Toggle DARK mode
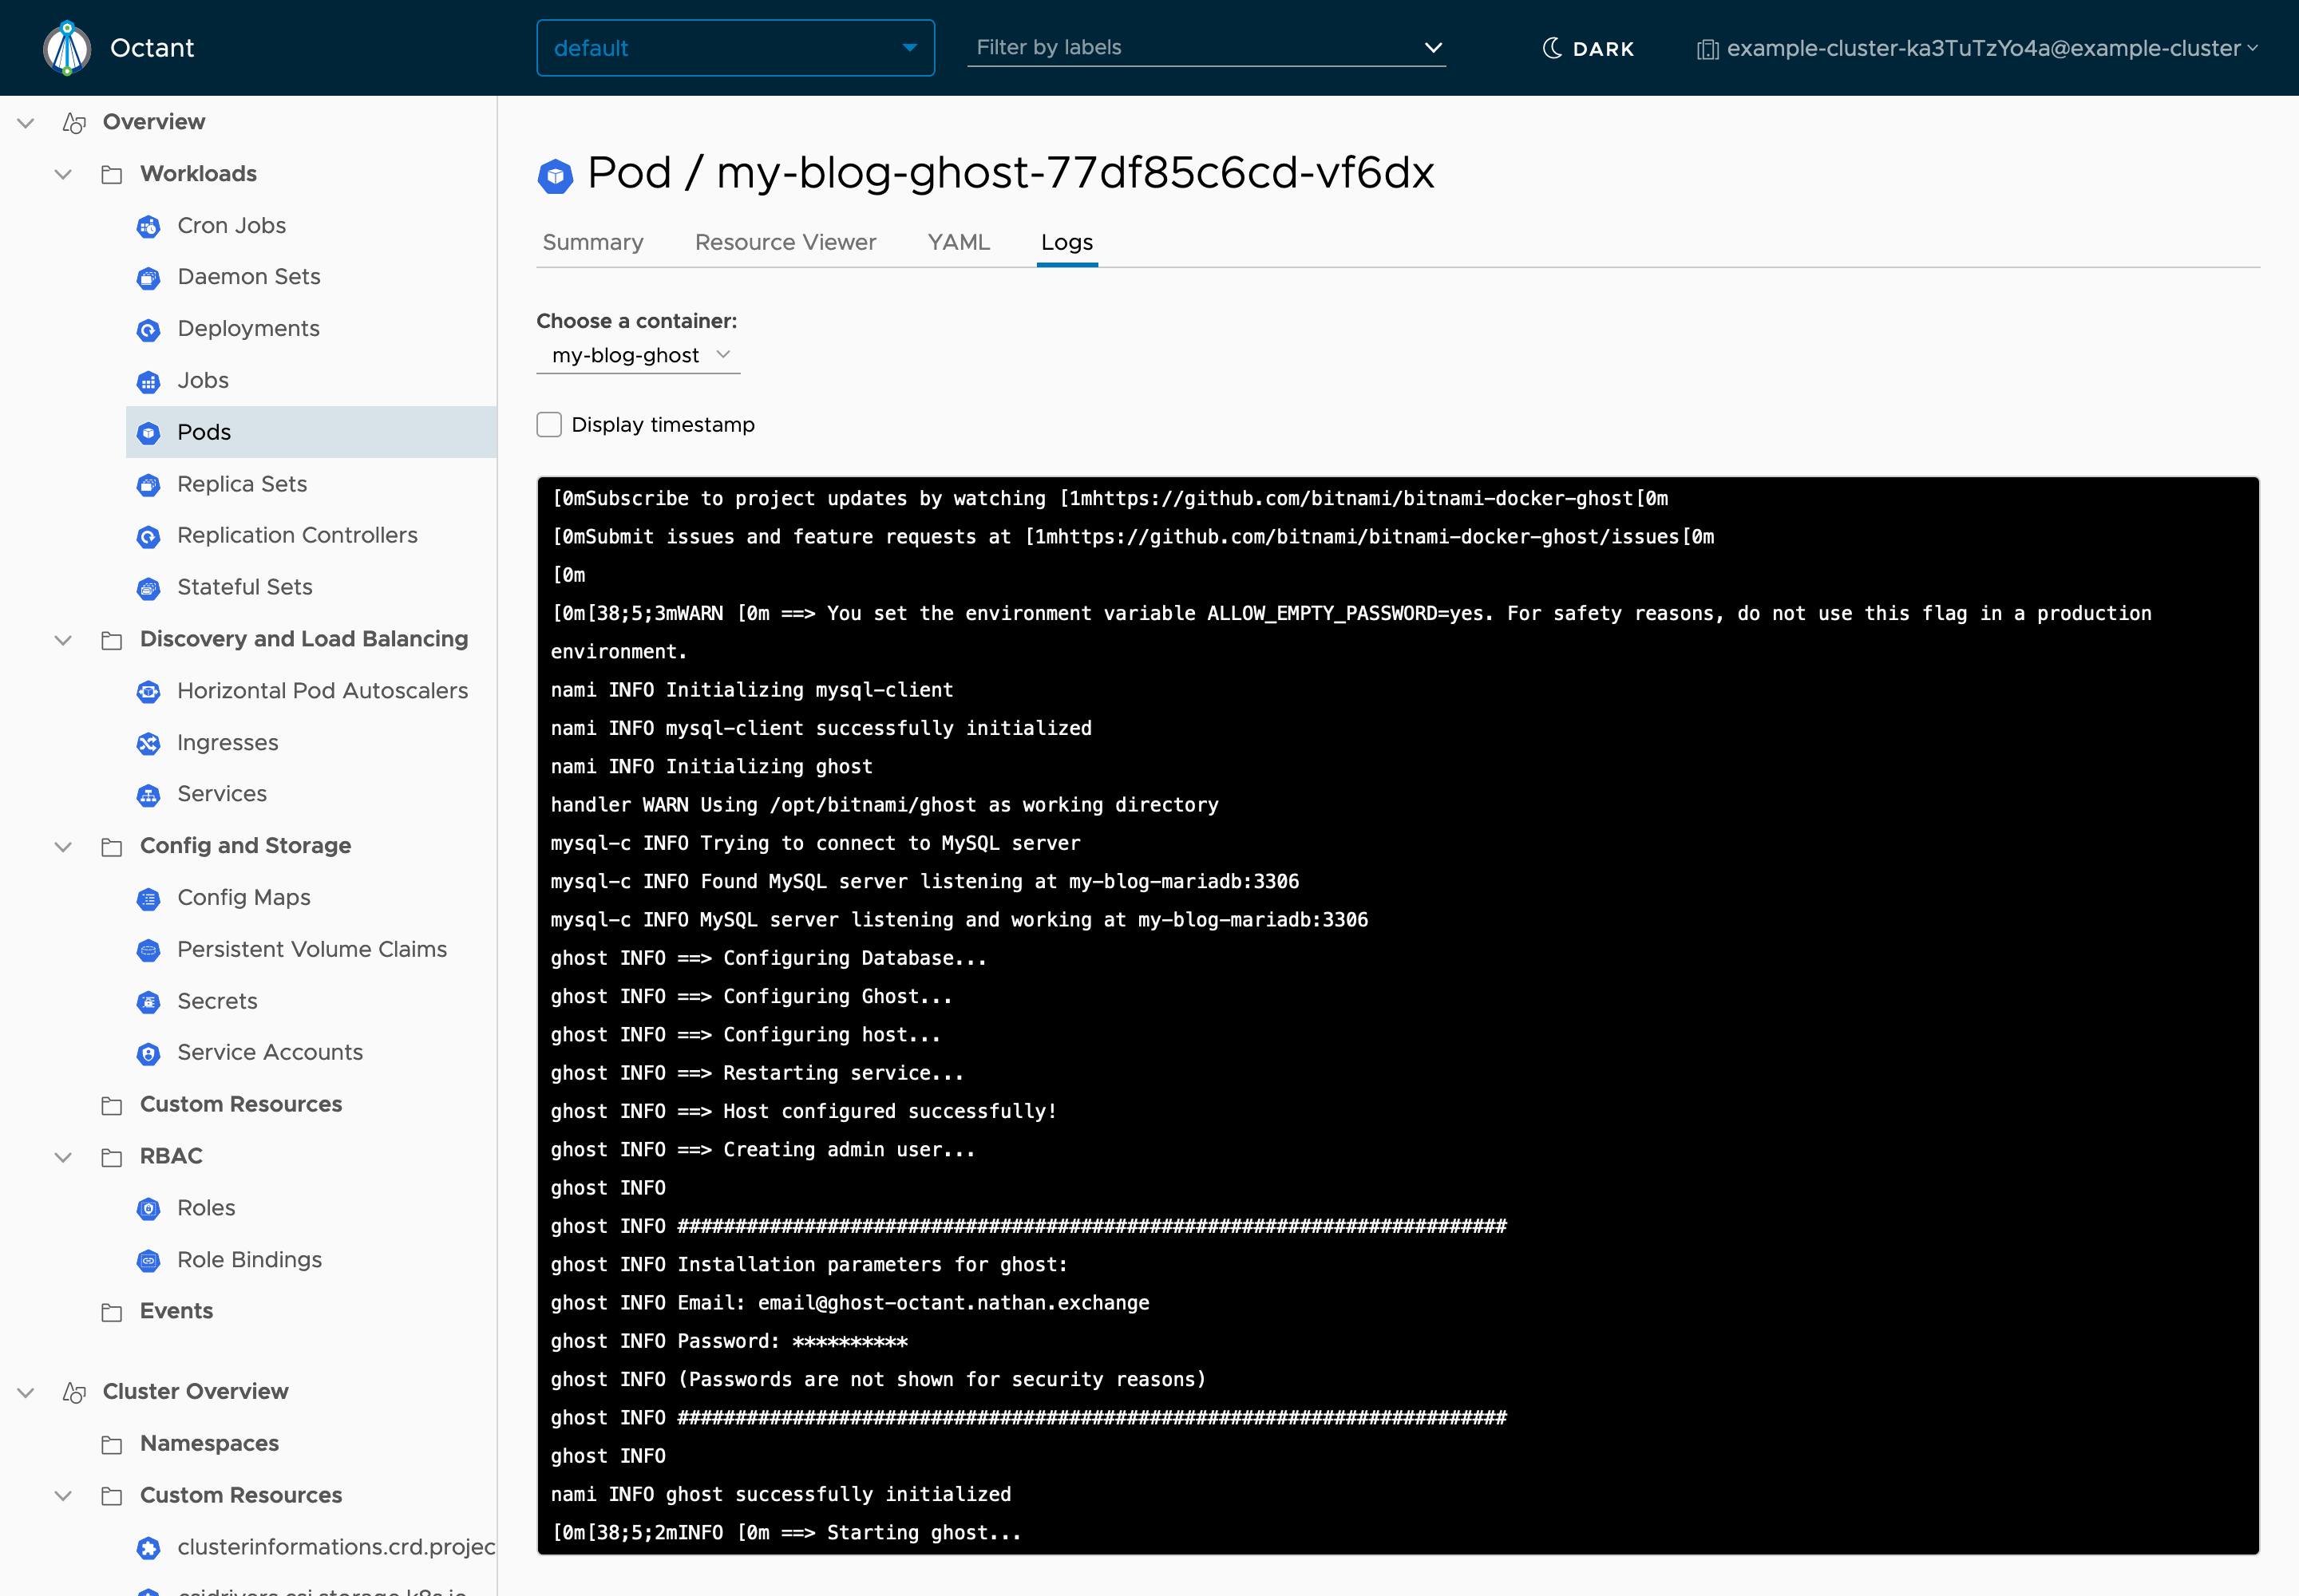This screenshot has width=2299, height=1596. [1589, 47]
